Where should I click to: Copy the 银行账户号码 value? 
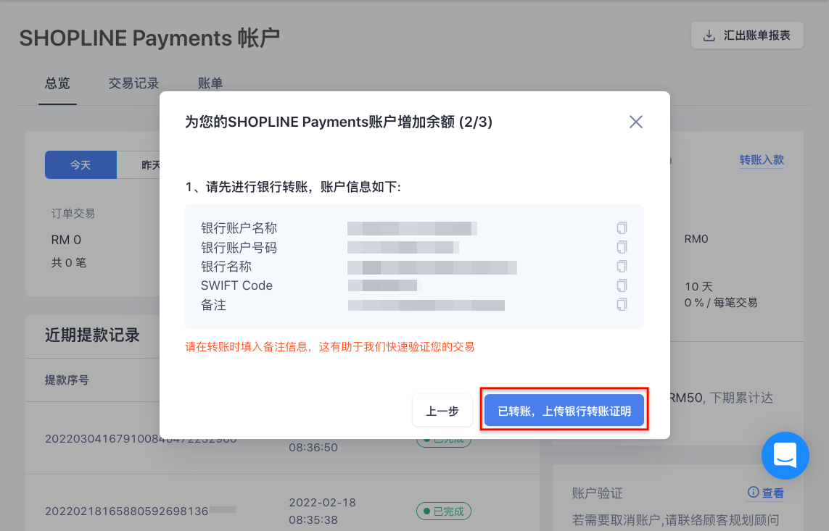(x=622, y=247)
